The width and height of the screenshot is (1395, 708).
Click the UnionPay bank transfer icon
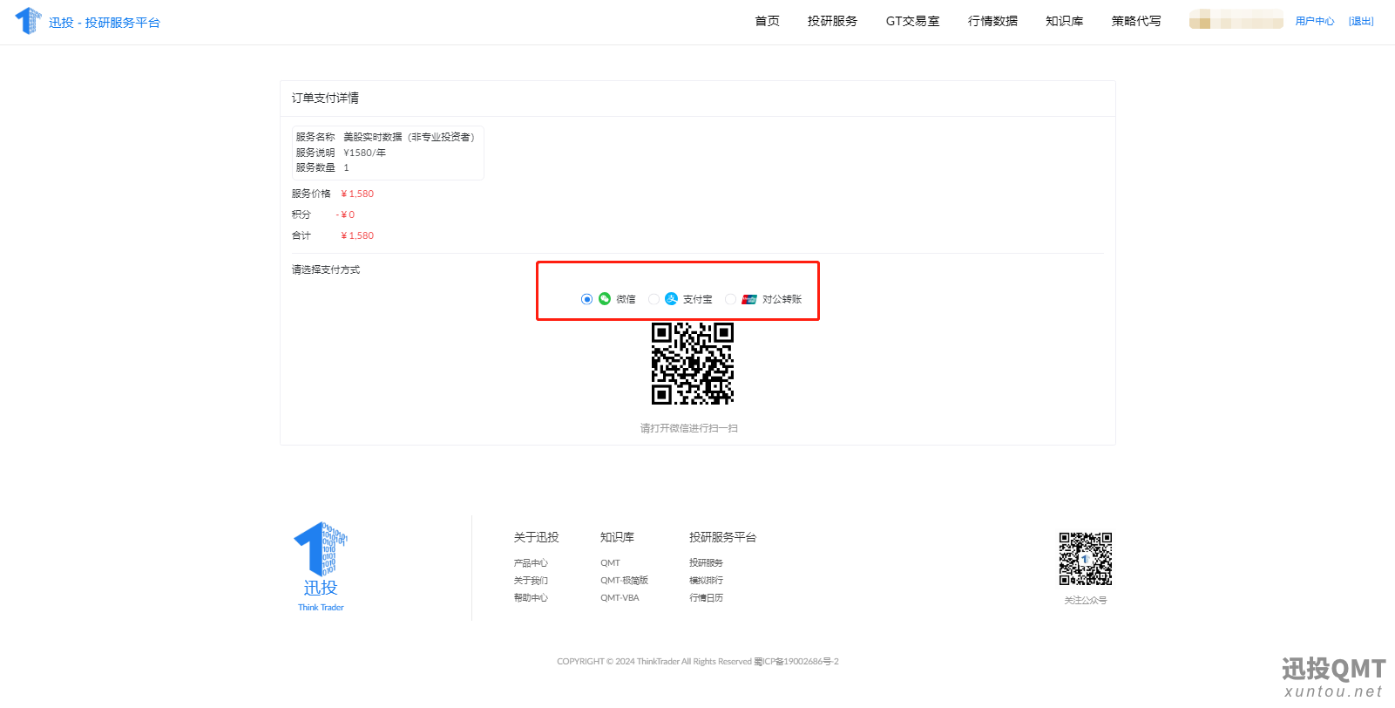coord(749,299)
